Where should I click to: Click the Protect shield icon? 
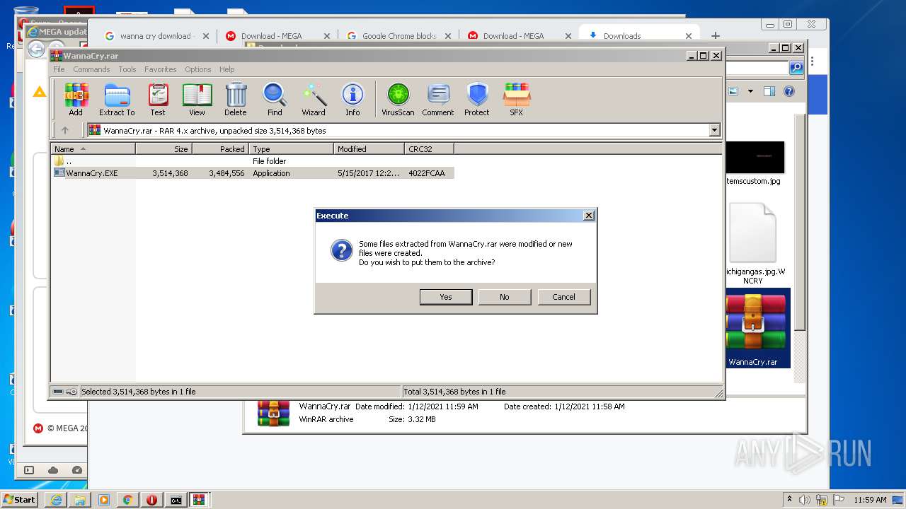point(477,99)
